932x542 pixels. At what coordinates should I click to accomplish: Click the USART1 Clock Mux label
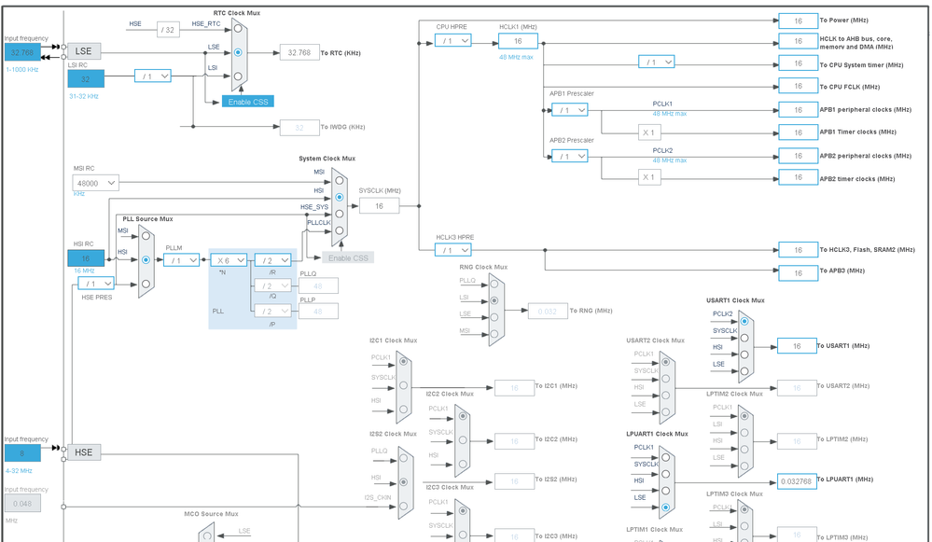735,300
